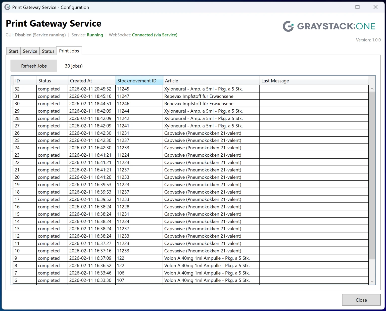Maximize the configuration window
This screenshot has height=311, width=386.
tap(357, 7)
